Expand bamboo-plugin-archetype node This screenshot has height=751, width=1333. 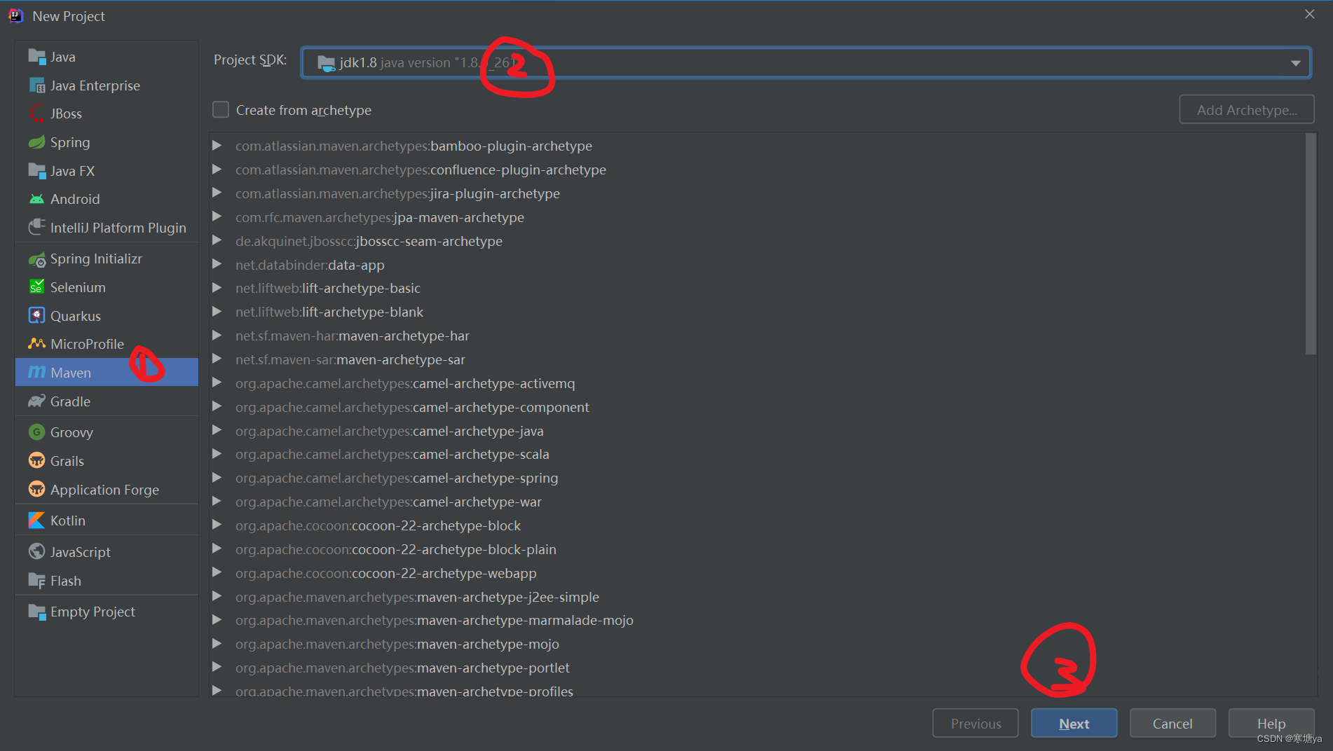click(x=217, y=146)
